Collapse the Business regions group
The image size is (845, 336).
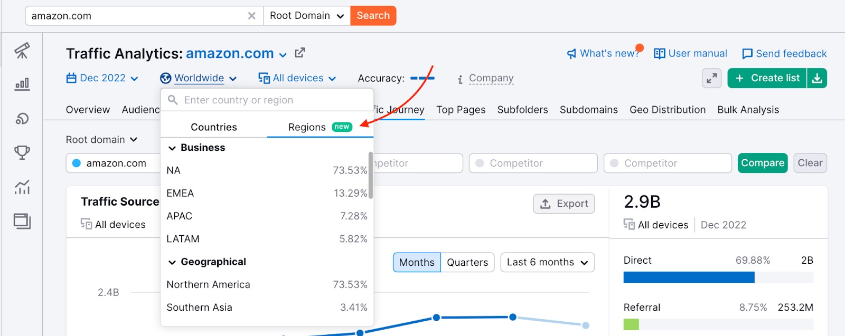pyautogui.click(x=172, y=148)
